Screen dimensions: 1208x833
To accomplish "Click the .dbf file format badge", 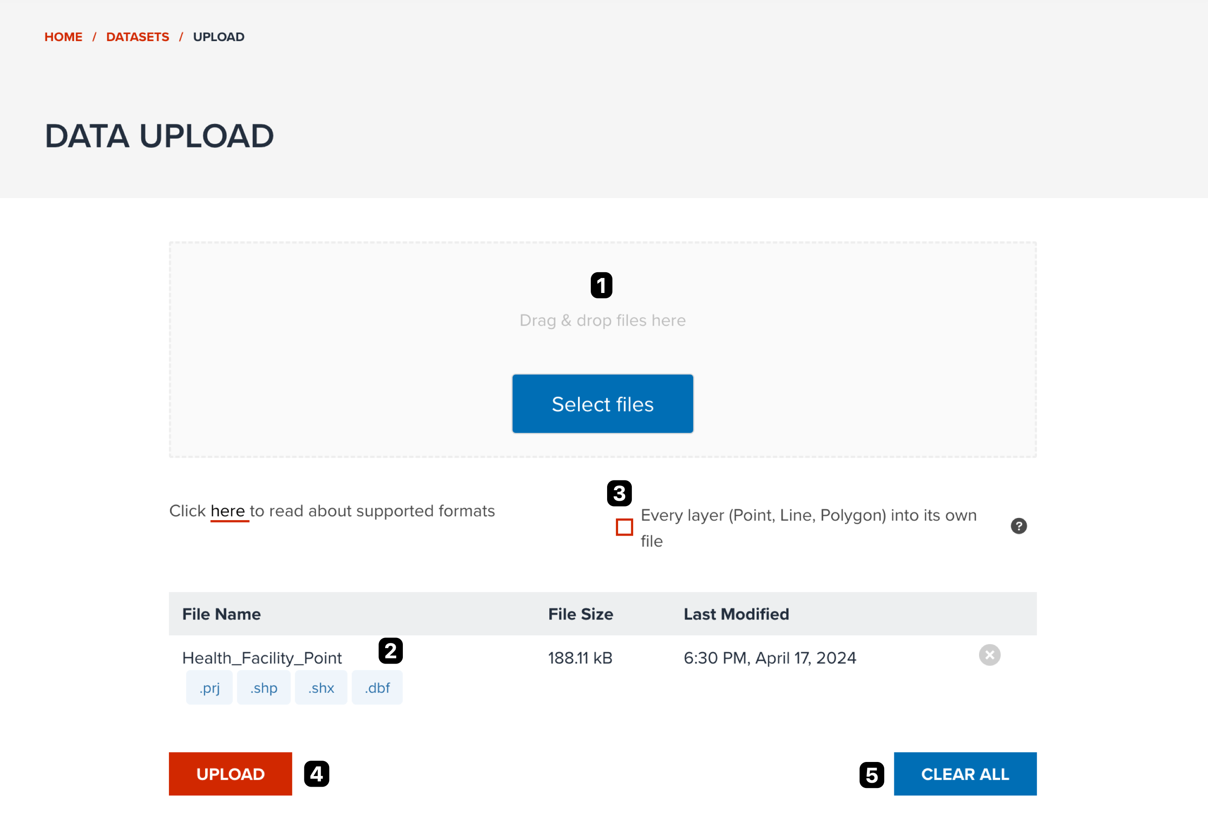I will pyautogui.click(x=377, y=688).
